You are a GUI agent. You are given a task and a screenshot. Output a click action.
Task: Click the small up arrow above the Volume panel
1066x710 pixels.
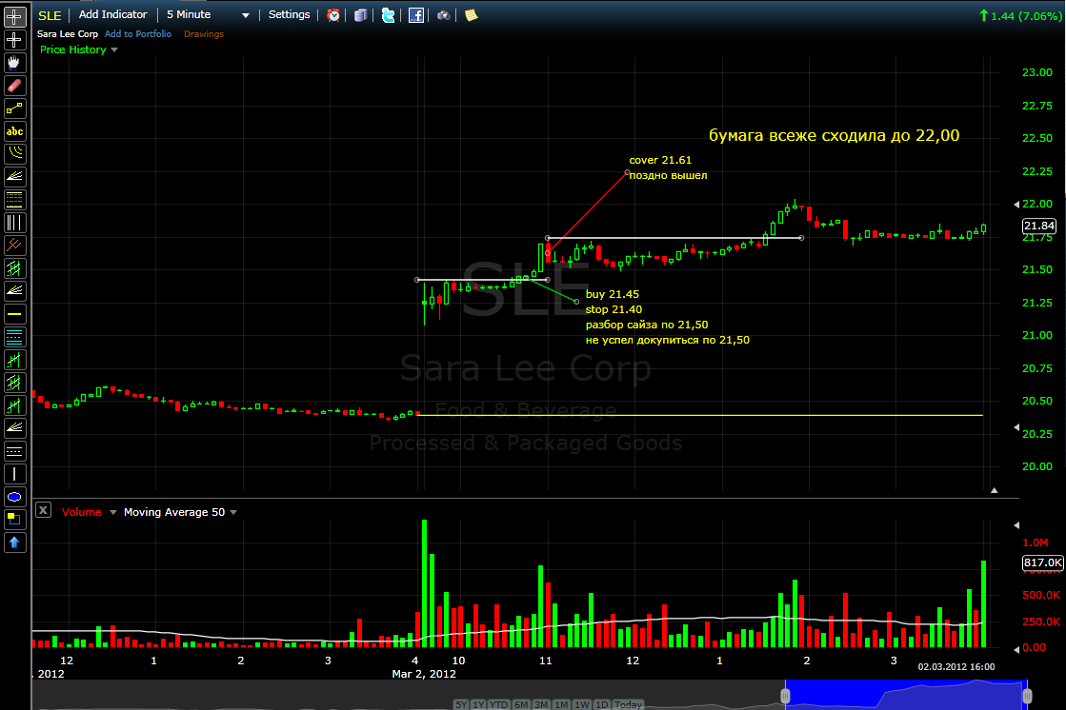994,490
